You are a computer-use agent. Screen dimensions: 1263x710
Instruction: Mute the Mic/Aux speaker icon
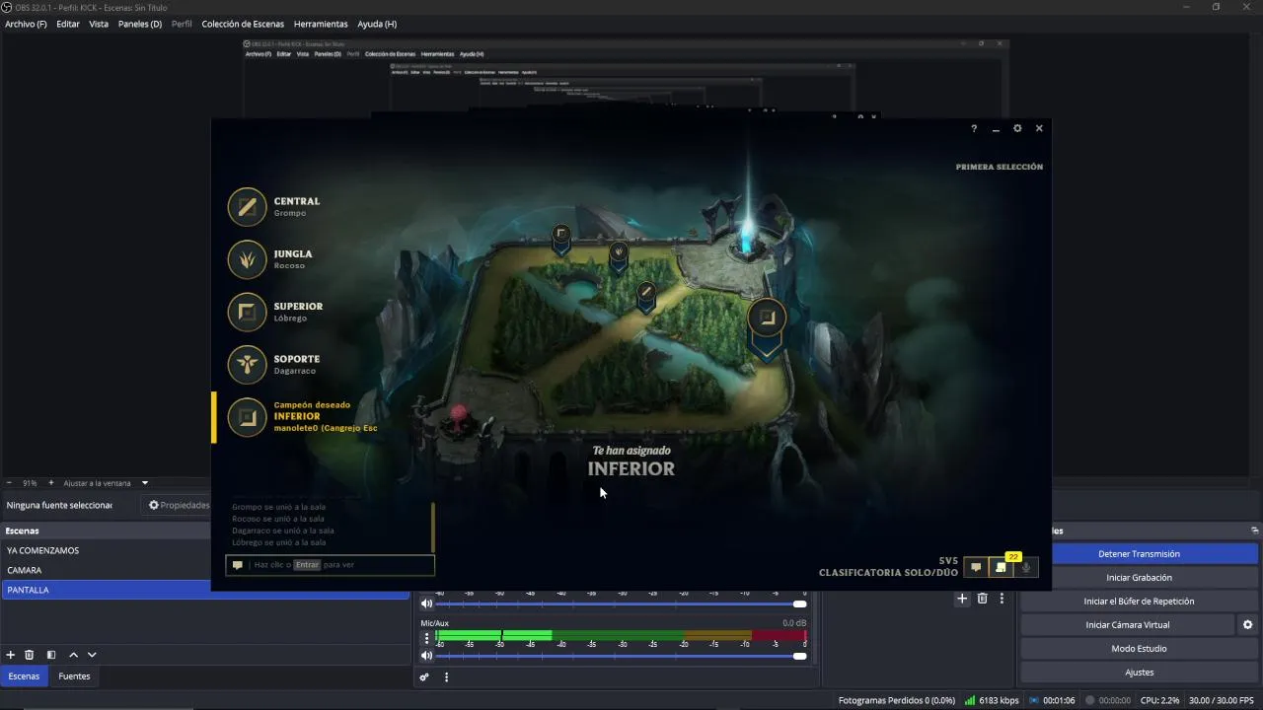427,656
